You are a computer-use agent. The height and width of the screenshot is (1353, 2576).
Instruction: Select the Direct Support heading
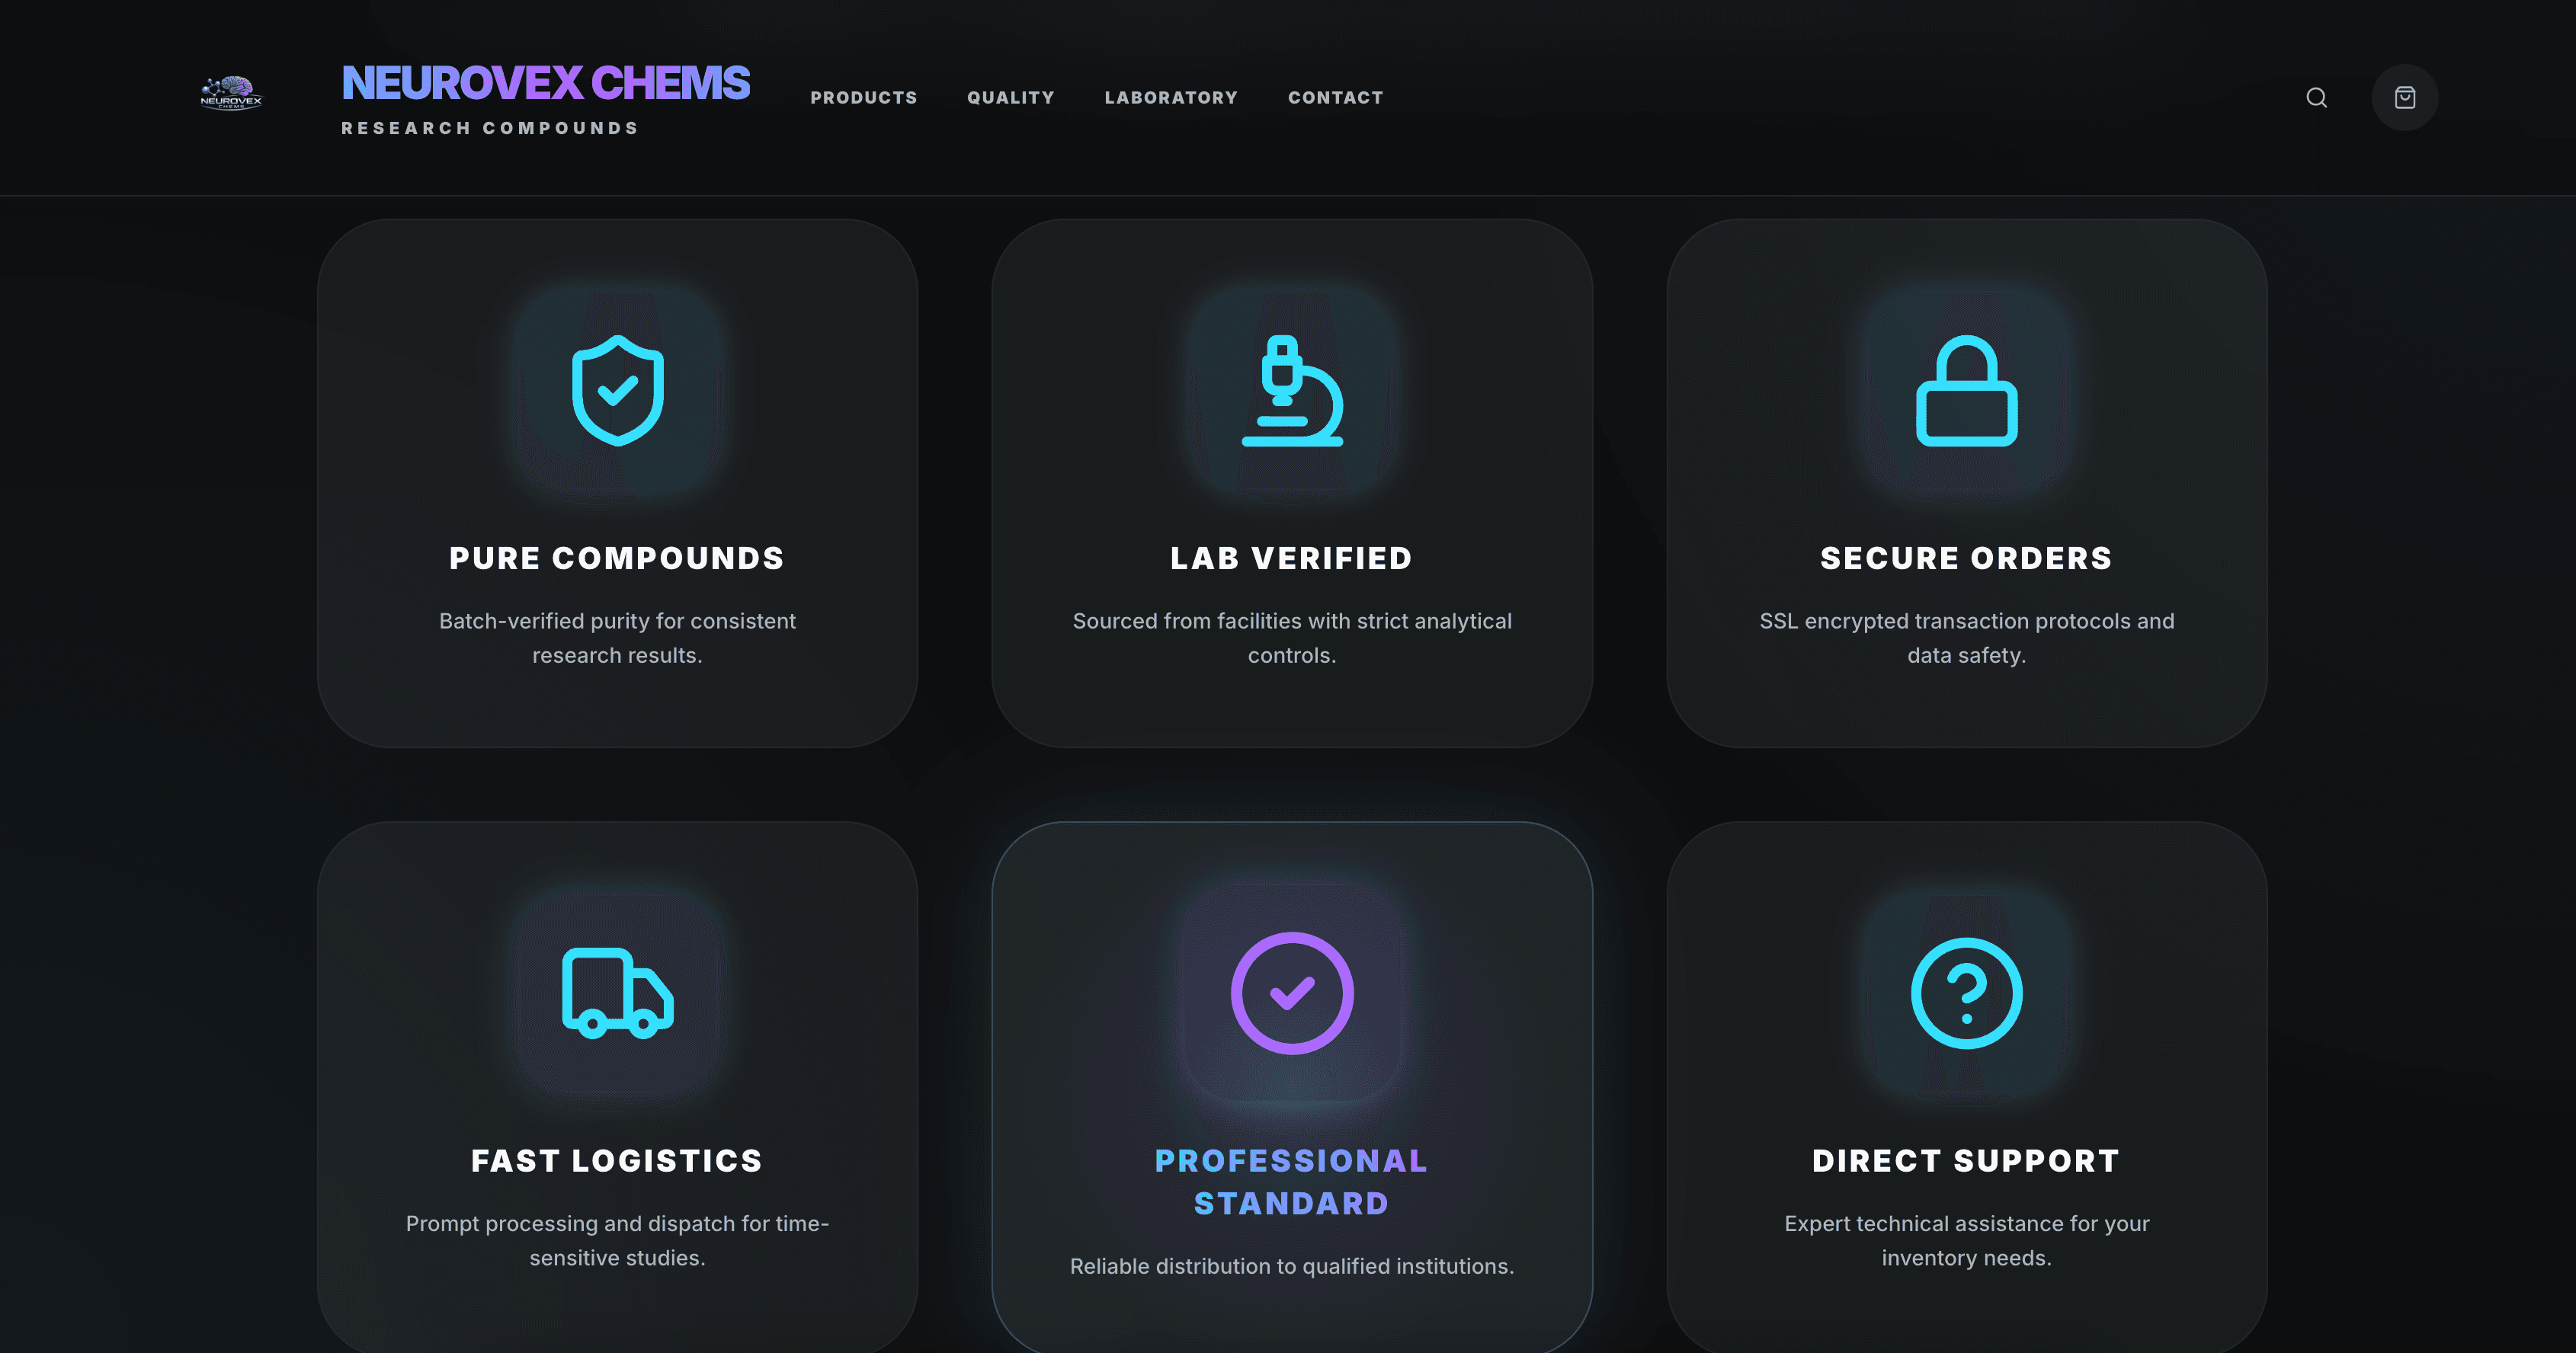pyautogui.click(x=1966, y=1160)
